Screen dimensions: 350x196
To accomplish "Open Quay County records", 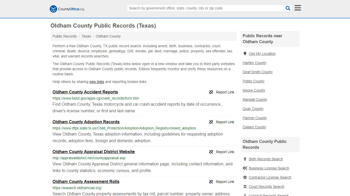I will (253, 109).
